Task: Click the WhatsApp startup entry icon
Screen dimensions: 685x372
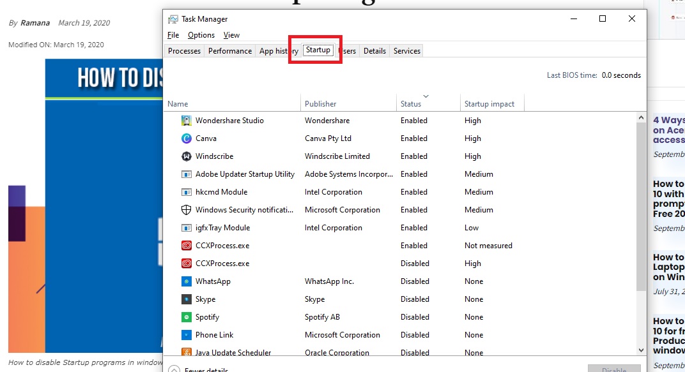Action: coord(186,281)
